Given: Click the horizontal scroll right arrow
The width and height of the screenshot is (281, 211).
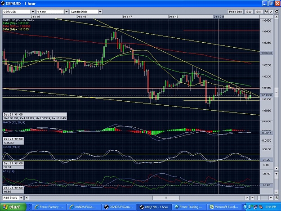Looking at the screenshot, I should (247, 198).
